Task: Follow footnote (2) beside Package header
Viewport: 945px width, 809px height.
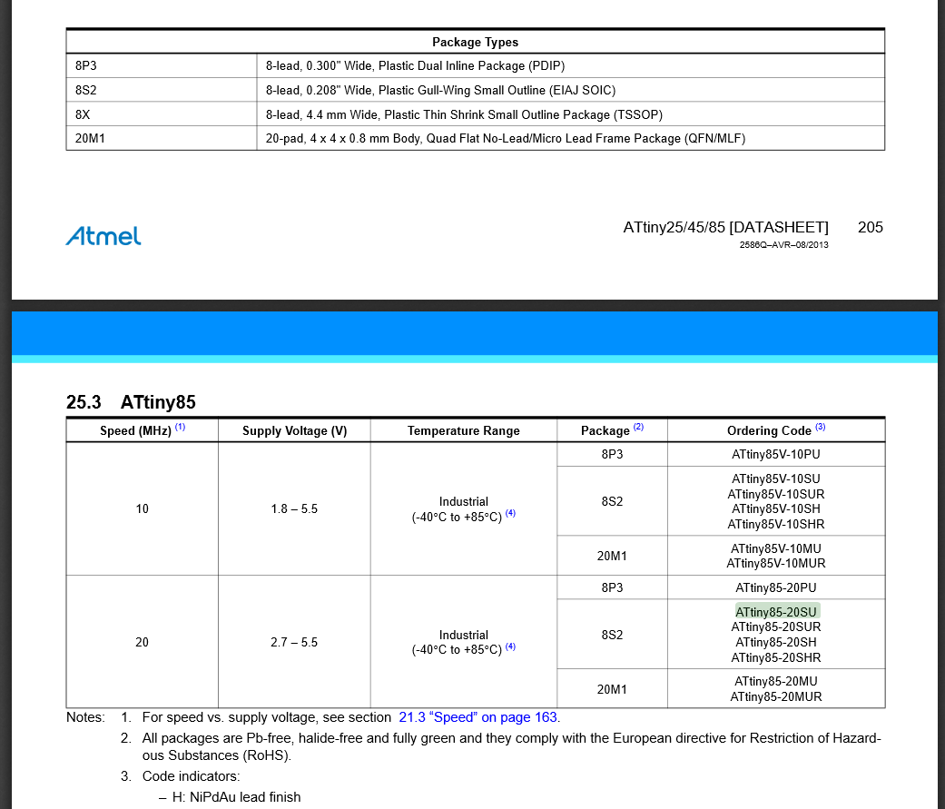Action: tap(638, 428)
